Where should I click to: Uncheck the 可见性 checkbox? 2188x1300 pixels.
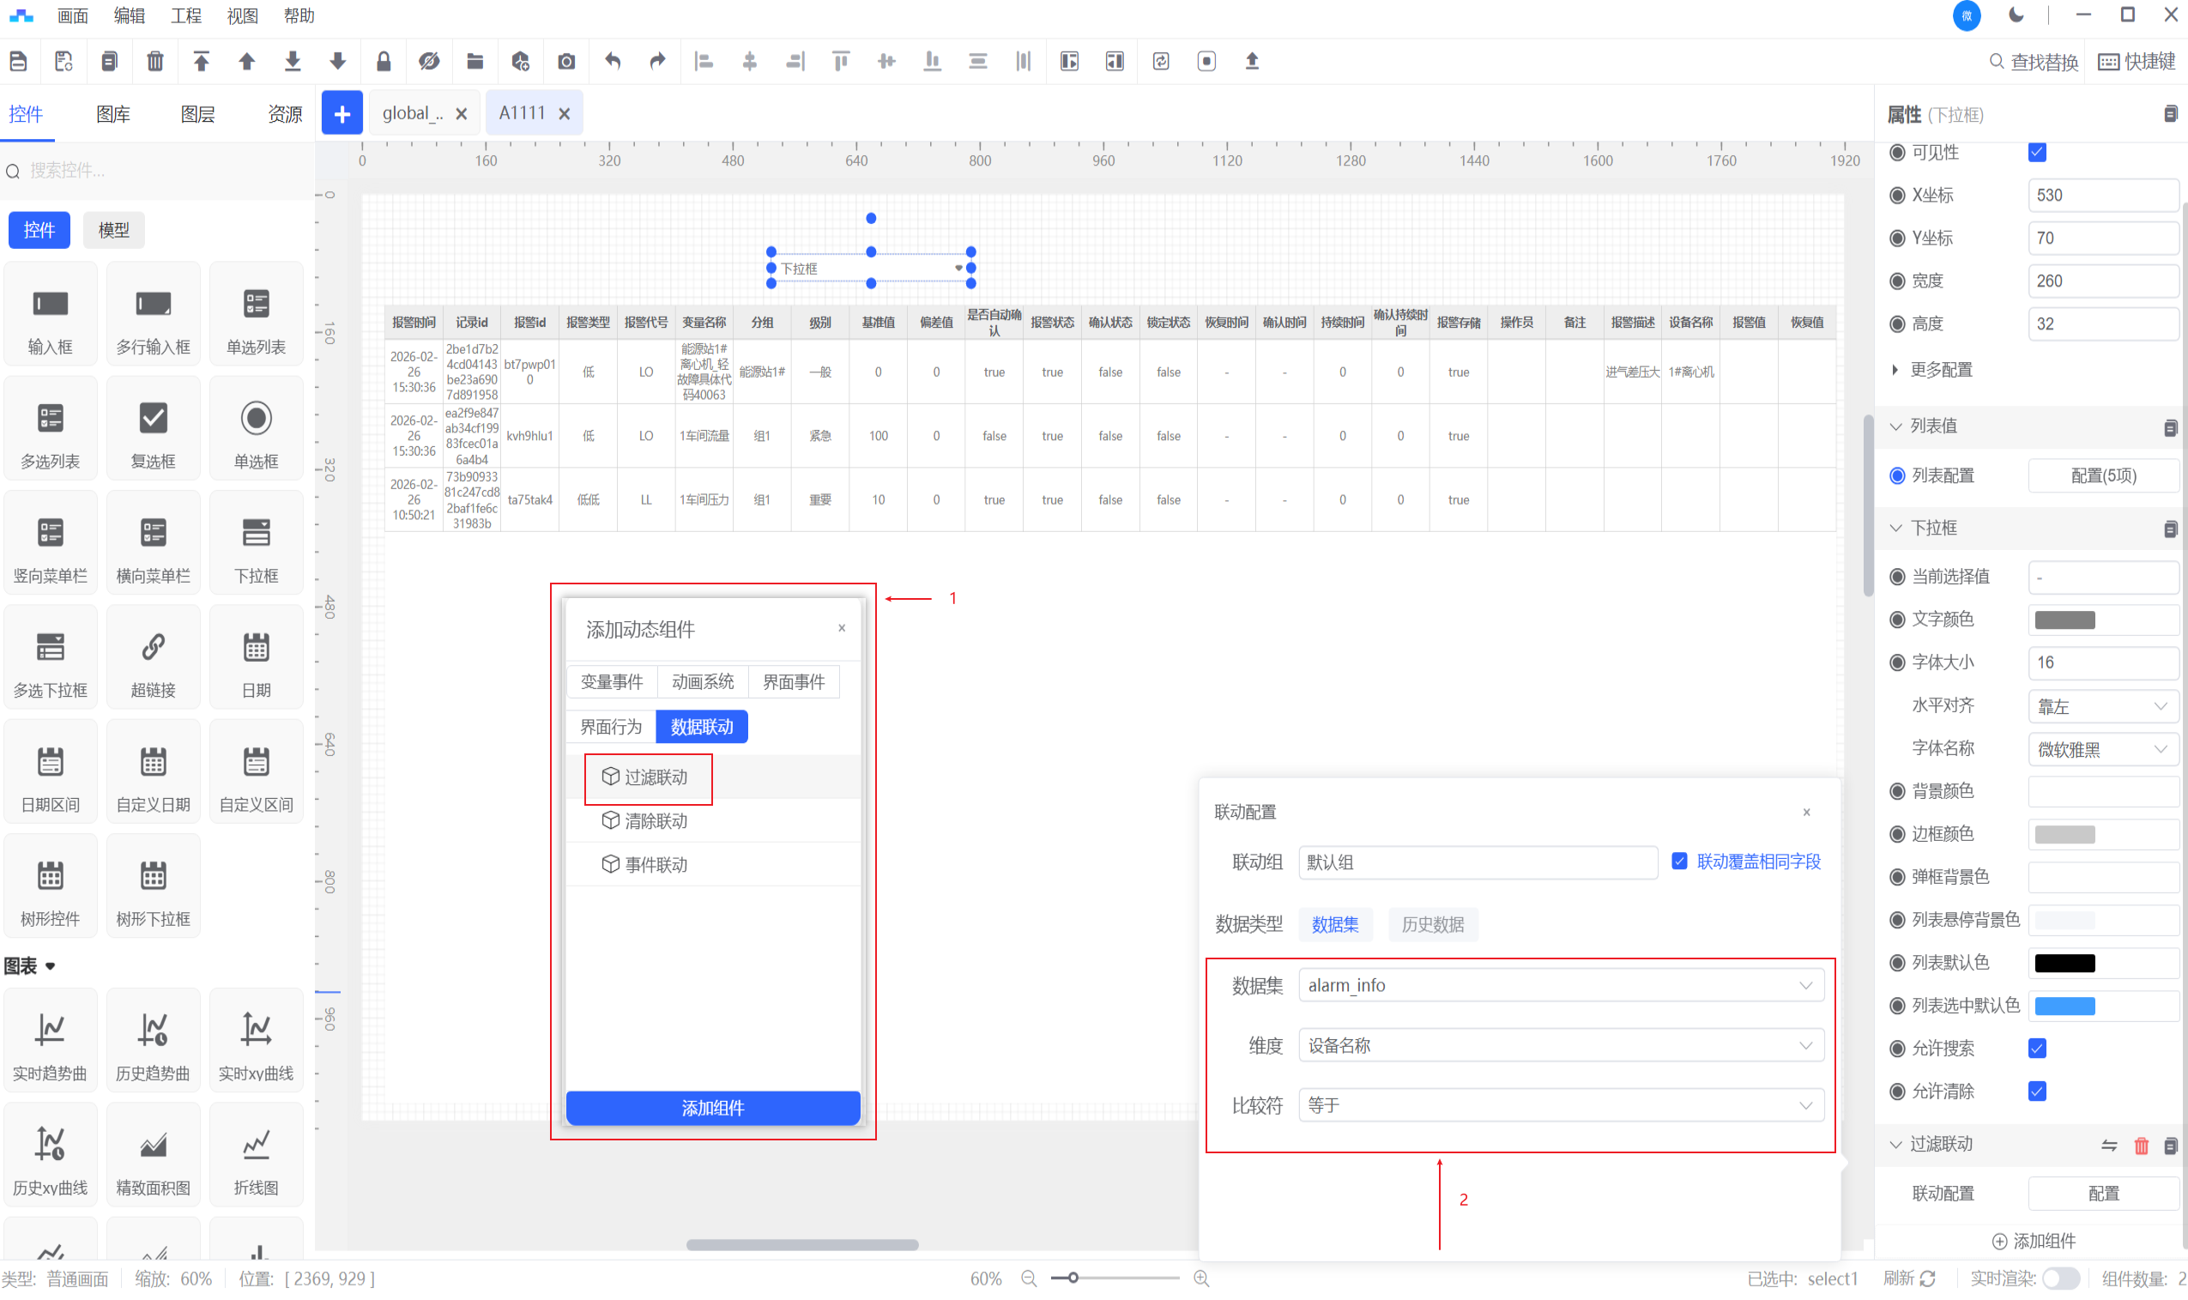tap(2037, 153)
